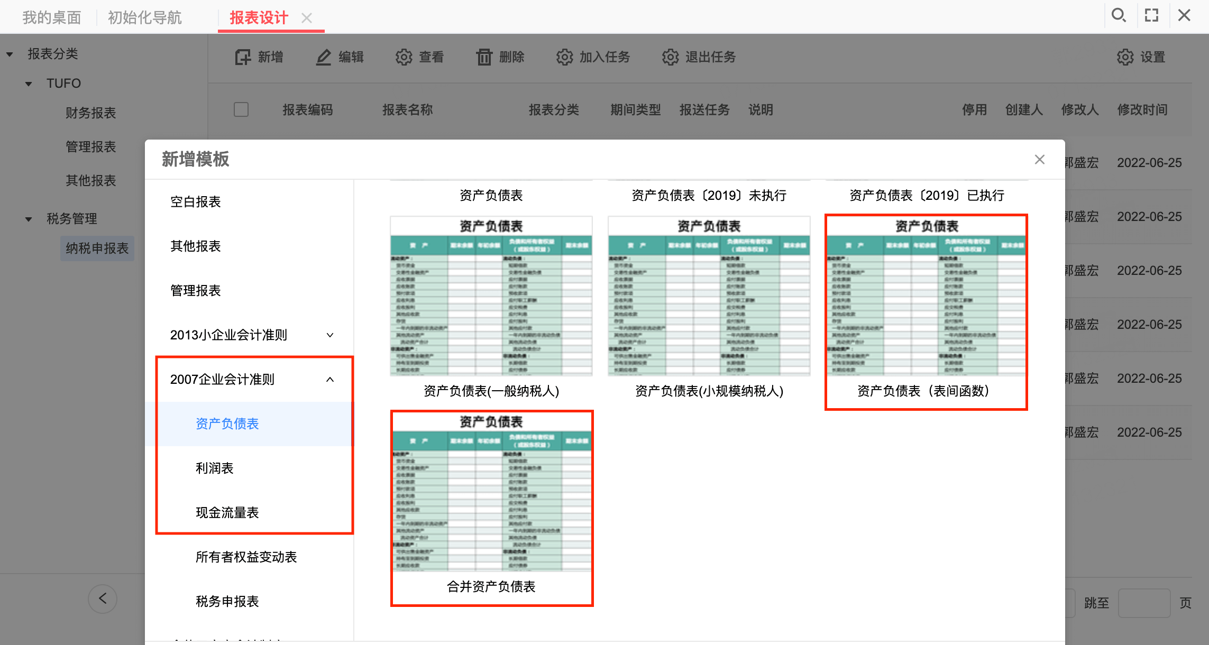Click the 编辑 pencil icon
Viewport: 1209px width, 645px height.
(323, 57)
